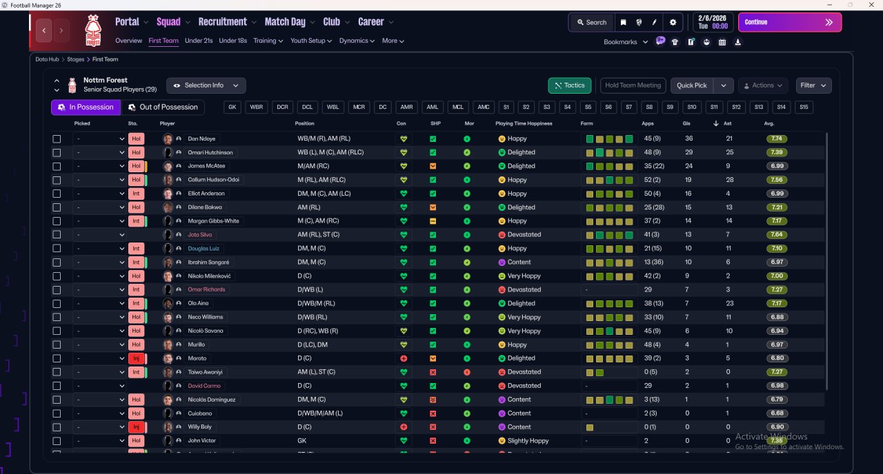The width and height of the screenshot is (883, 474).
Task: Tick the checkbox for Dan Ndoye
Action: point(57,138)
